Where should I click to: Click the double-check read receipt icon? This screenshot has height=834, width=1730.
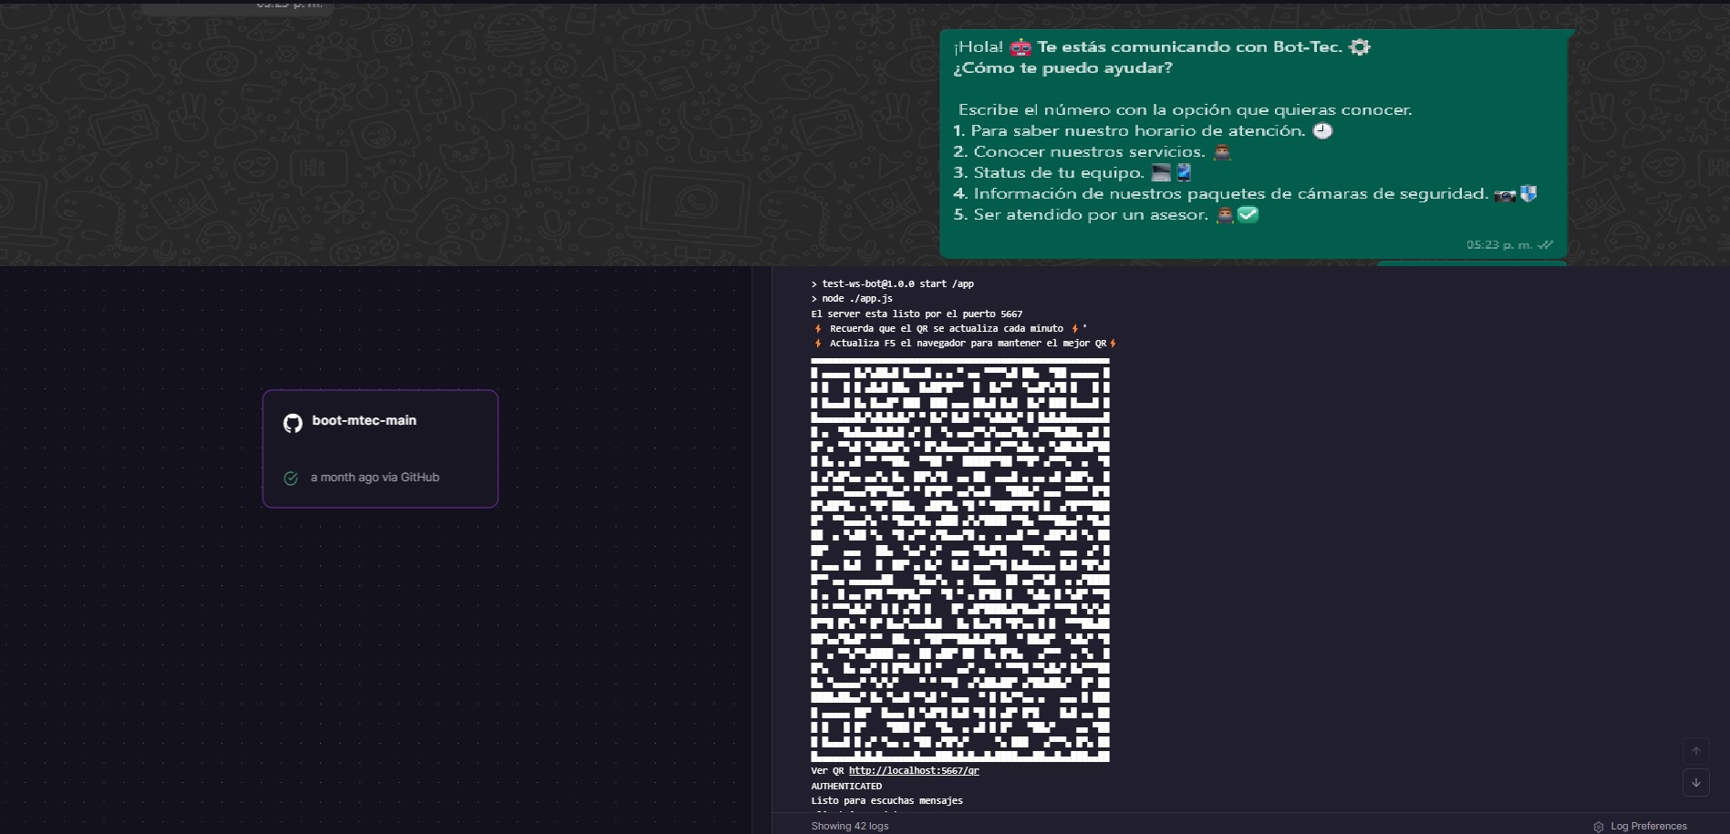(x=1546, y=244)
